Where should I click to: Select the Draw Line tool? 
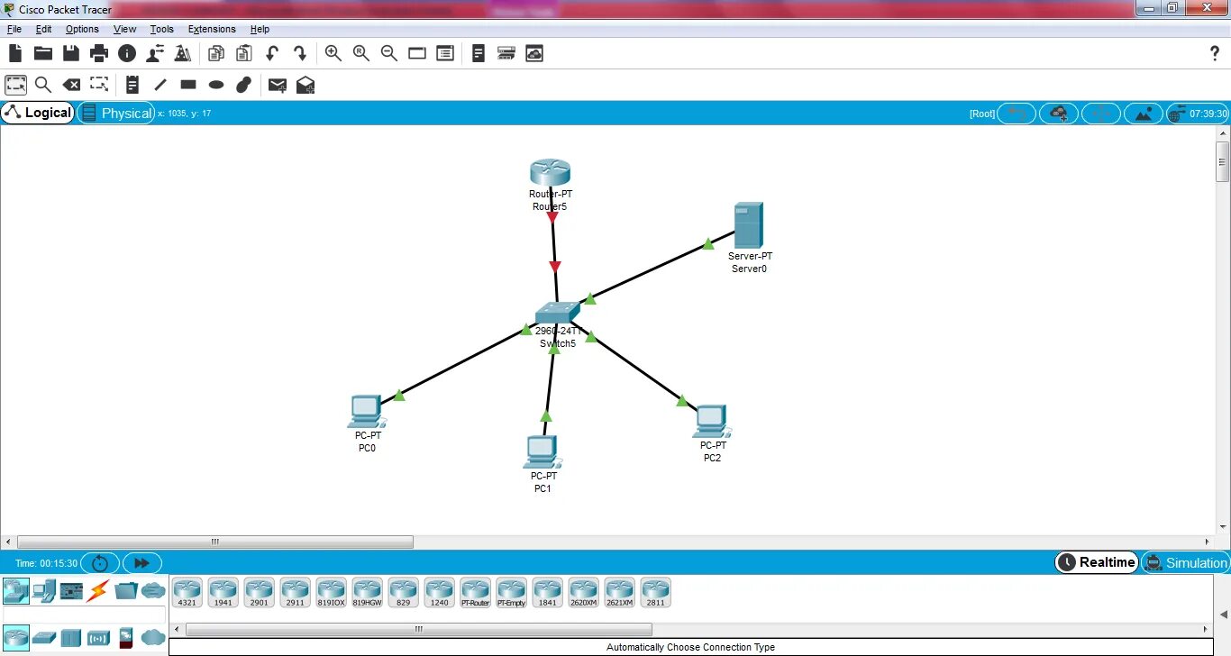160,85
